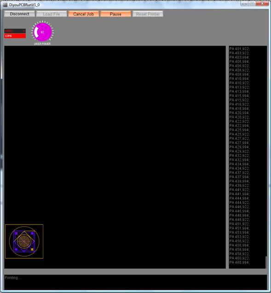Choose the red COM port entry

(15, 36)
